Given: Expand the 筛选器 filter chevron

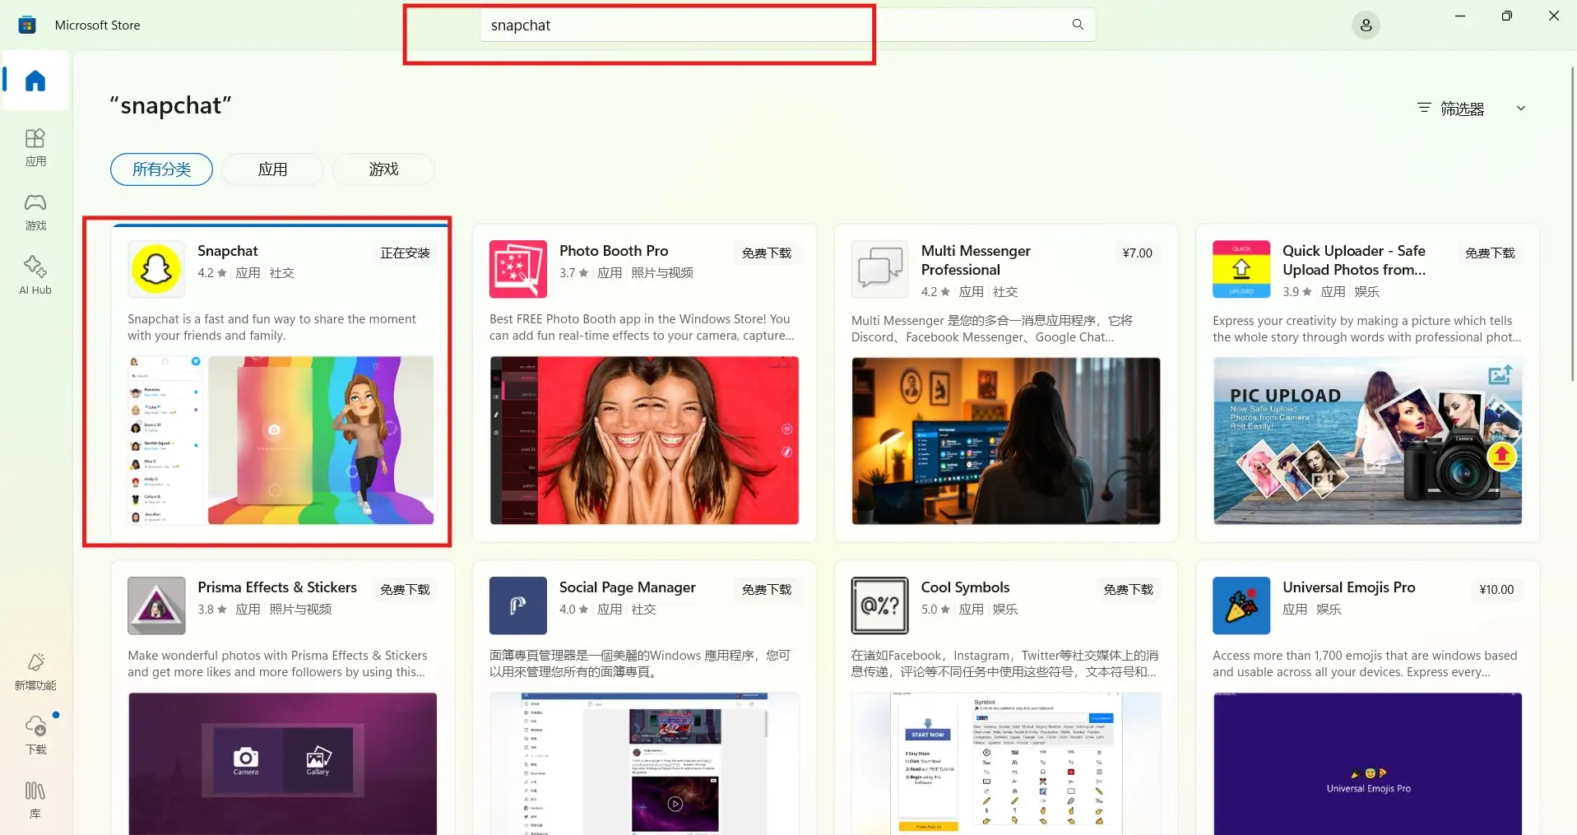Looking at the screenshot, I should pyautogui.click(x=1521, y=109).
